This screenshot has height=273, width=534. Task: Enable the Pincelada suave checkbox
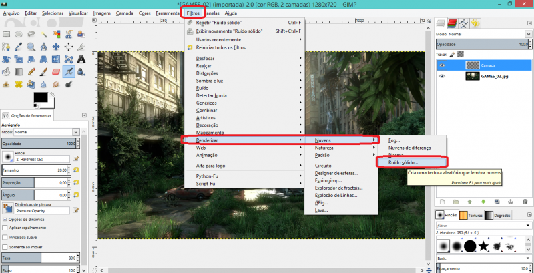coord(6,237)
